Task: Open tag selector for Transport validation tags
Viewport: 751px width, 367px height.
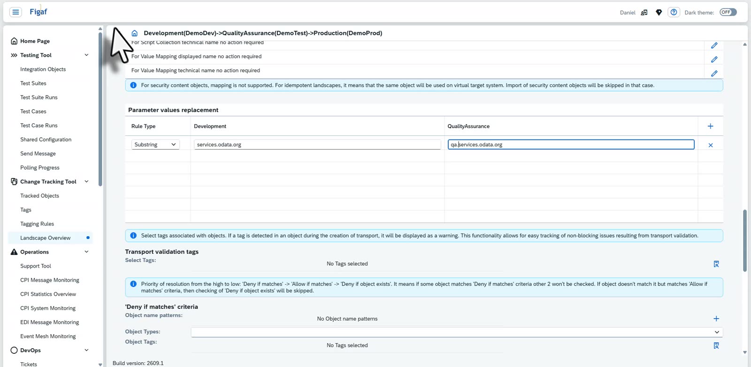Action: point(716,264)
